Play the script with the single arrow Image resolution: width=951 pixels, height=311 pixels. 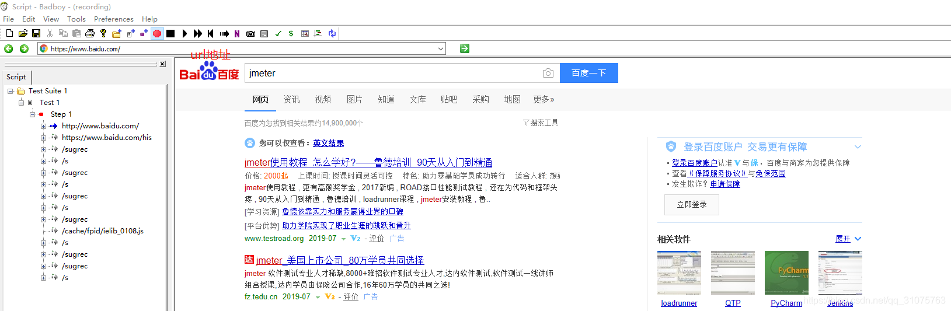(184, 33)
